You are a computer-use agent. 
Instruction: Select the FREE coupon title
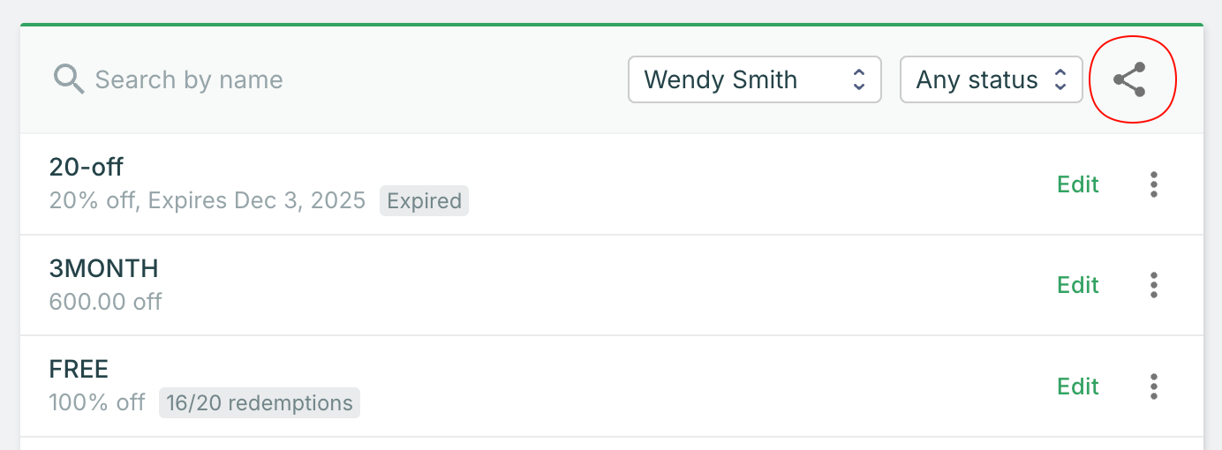coord(79,369)
